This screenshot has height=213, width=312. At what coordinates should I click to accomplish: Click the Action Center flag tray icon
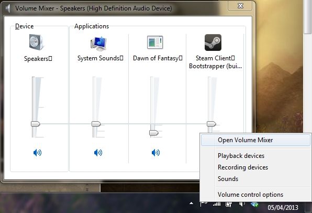pos(204,204)
